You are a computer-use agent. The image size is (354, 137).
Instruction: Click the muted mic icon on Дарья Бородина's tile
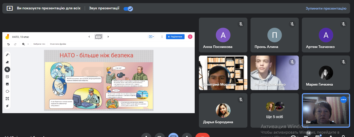pos(241,100)
